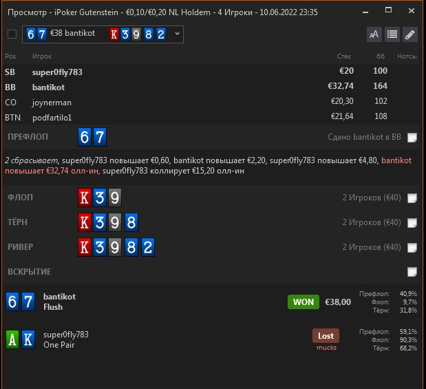The height and width of the screenshot is (389, 426).
Task: Click stack value €20,30 for joynerman
Action: tap(342, 101)
